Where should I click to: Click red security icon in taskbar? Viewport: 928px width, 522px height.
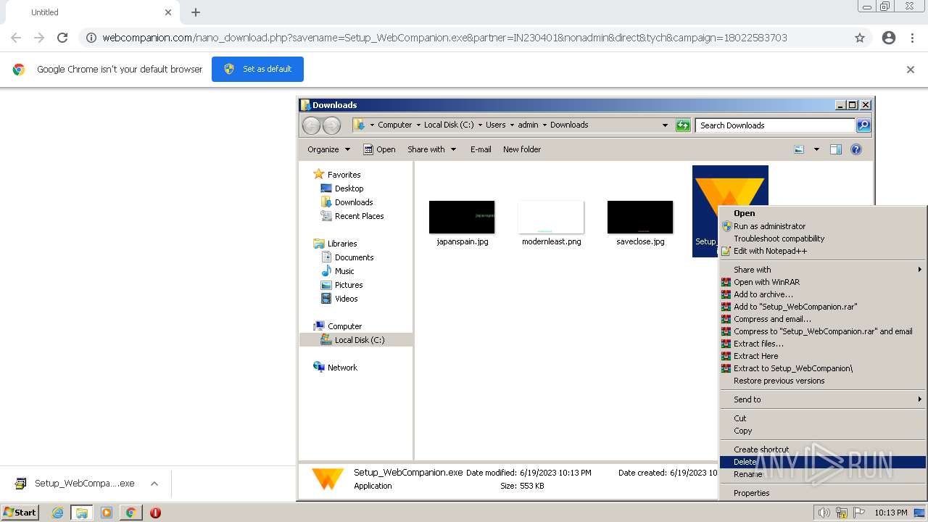point(155,513)
